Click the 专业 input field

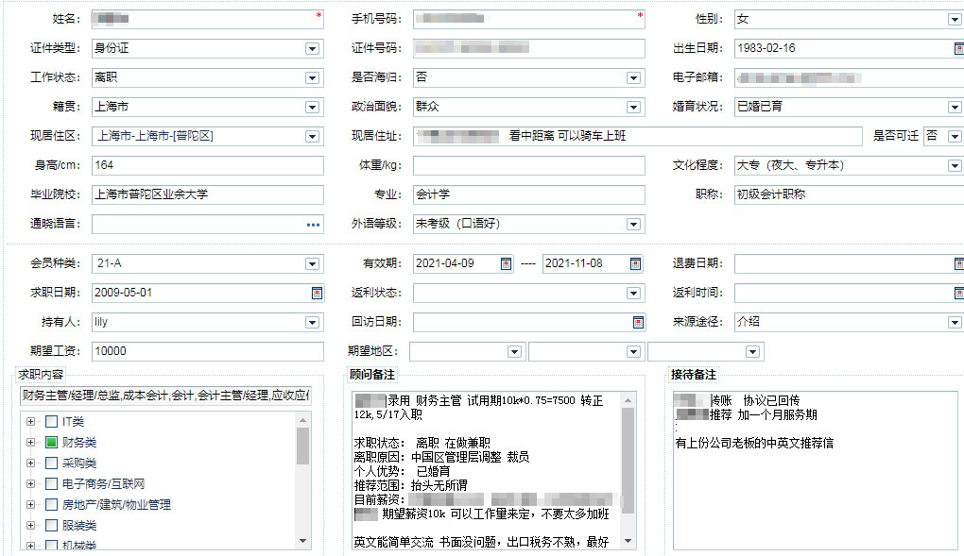tap(528, 194)
